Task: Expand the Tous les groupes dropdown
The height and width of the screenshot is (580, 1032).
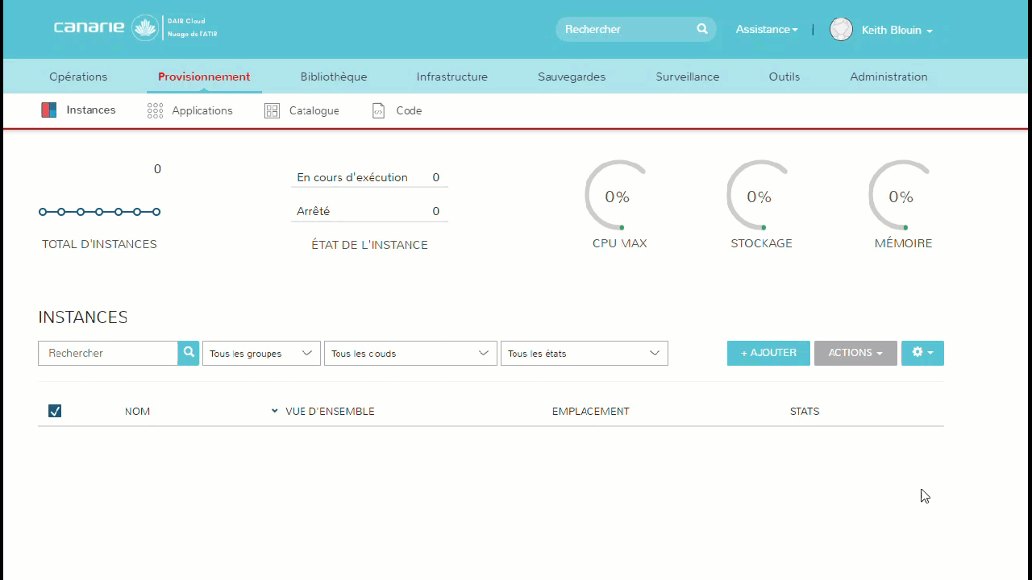Action: pos(261,354)
